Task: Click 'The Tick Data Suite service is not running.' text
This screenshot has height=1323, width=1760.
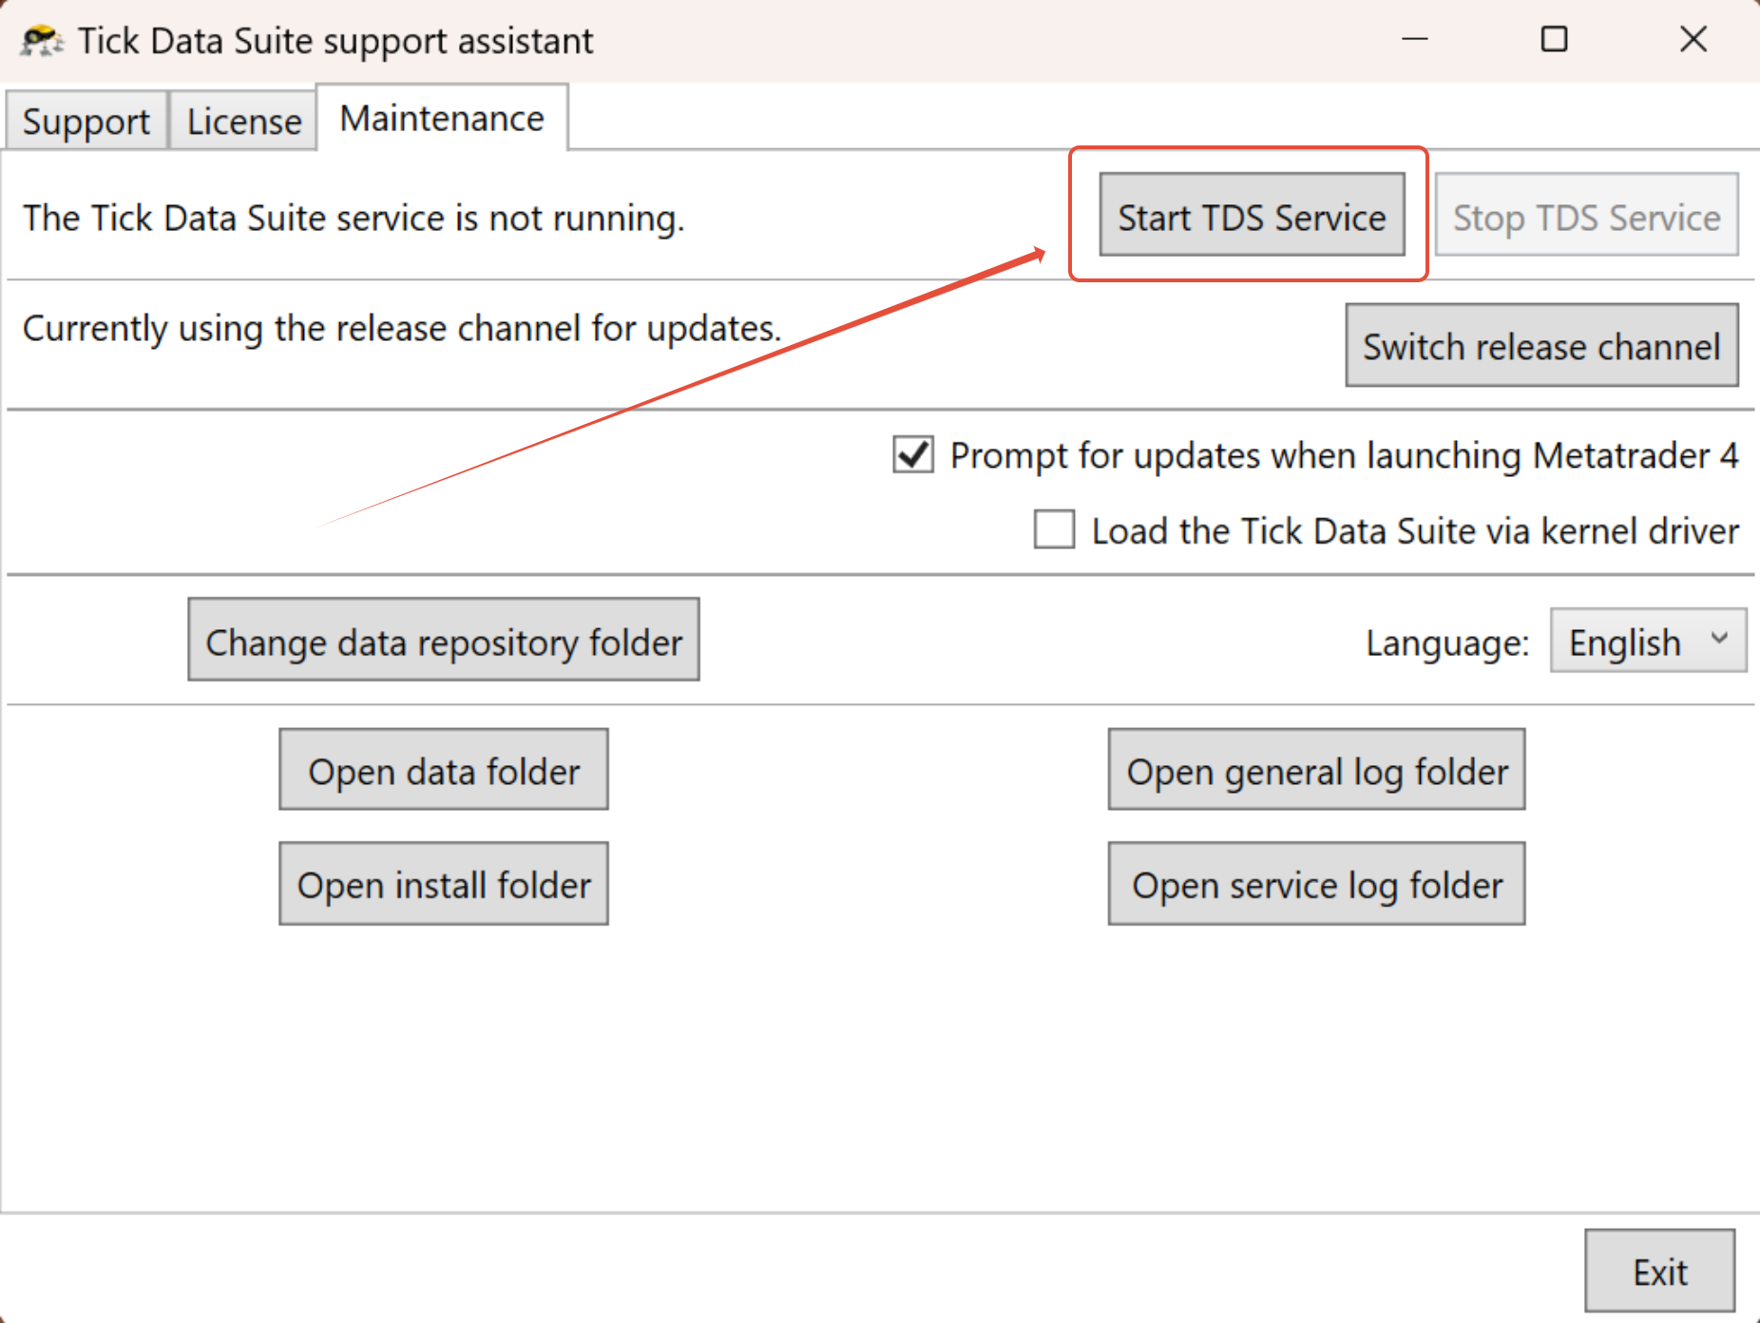Action: [354, 219]
